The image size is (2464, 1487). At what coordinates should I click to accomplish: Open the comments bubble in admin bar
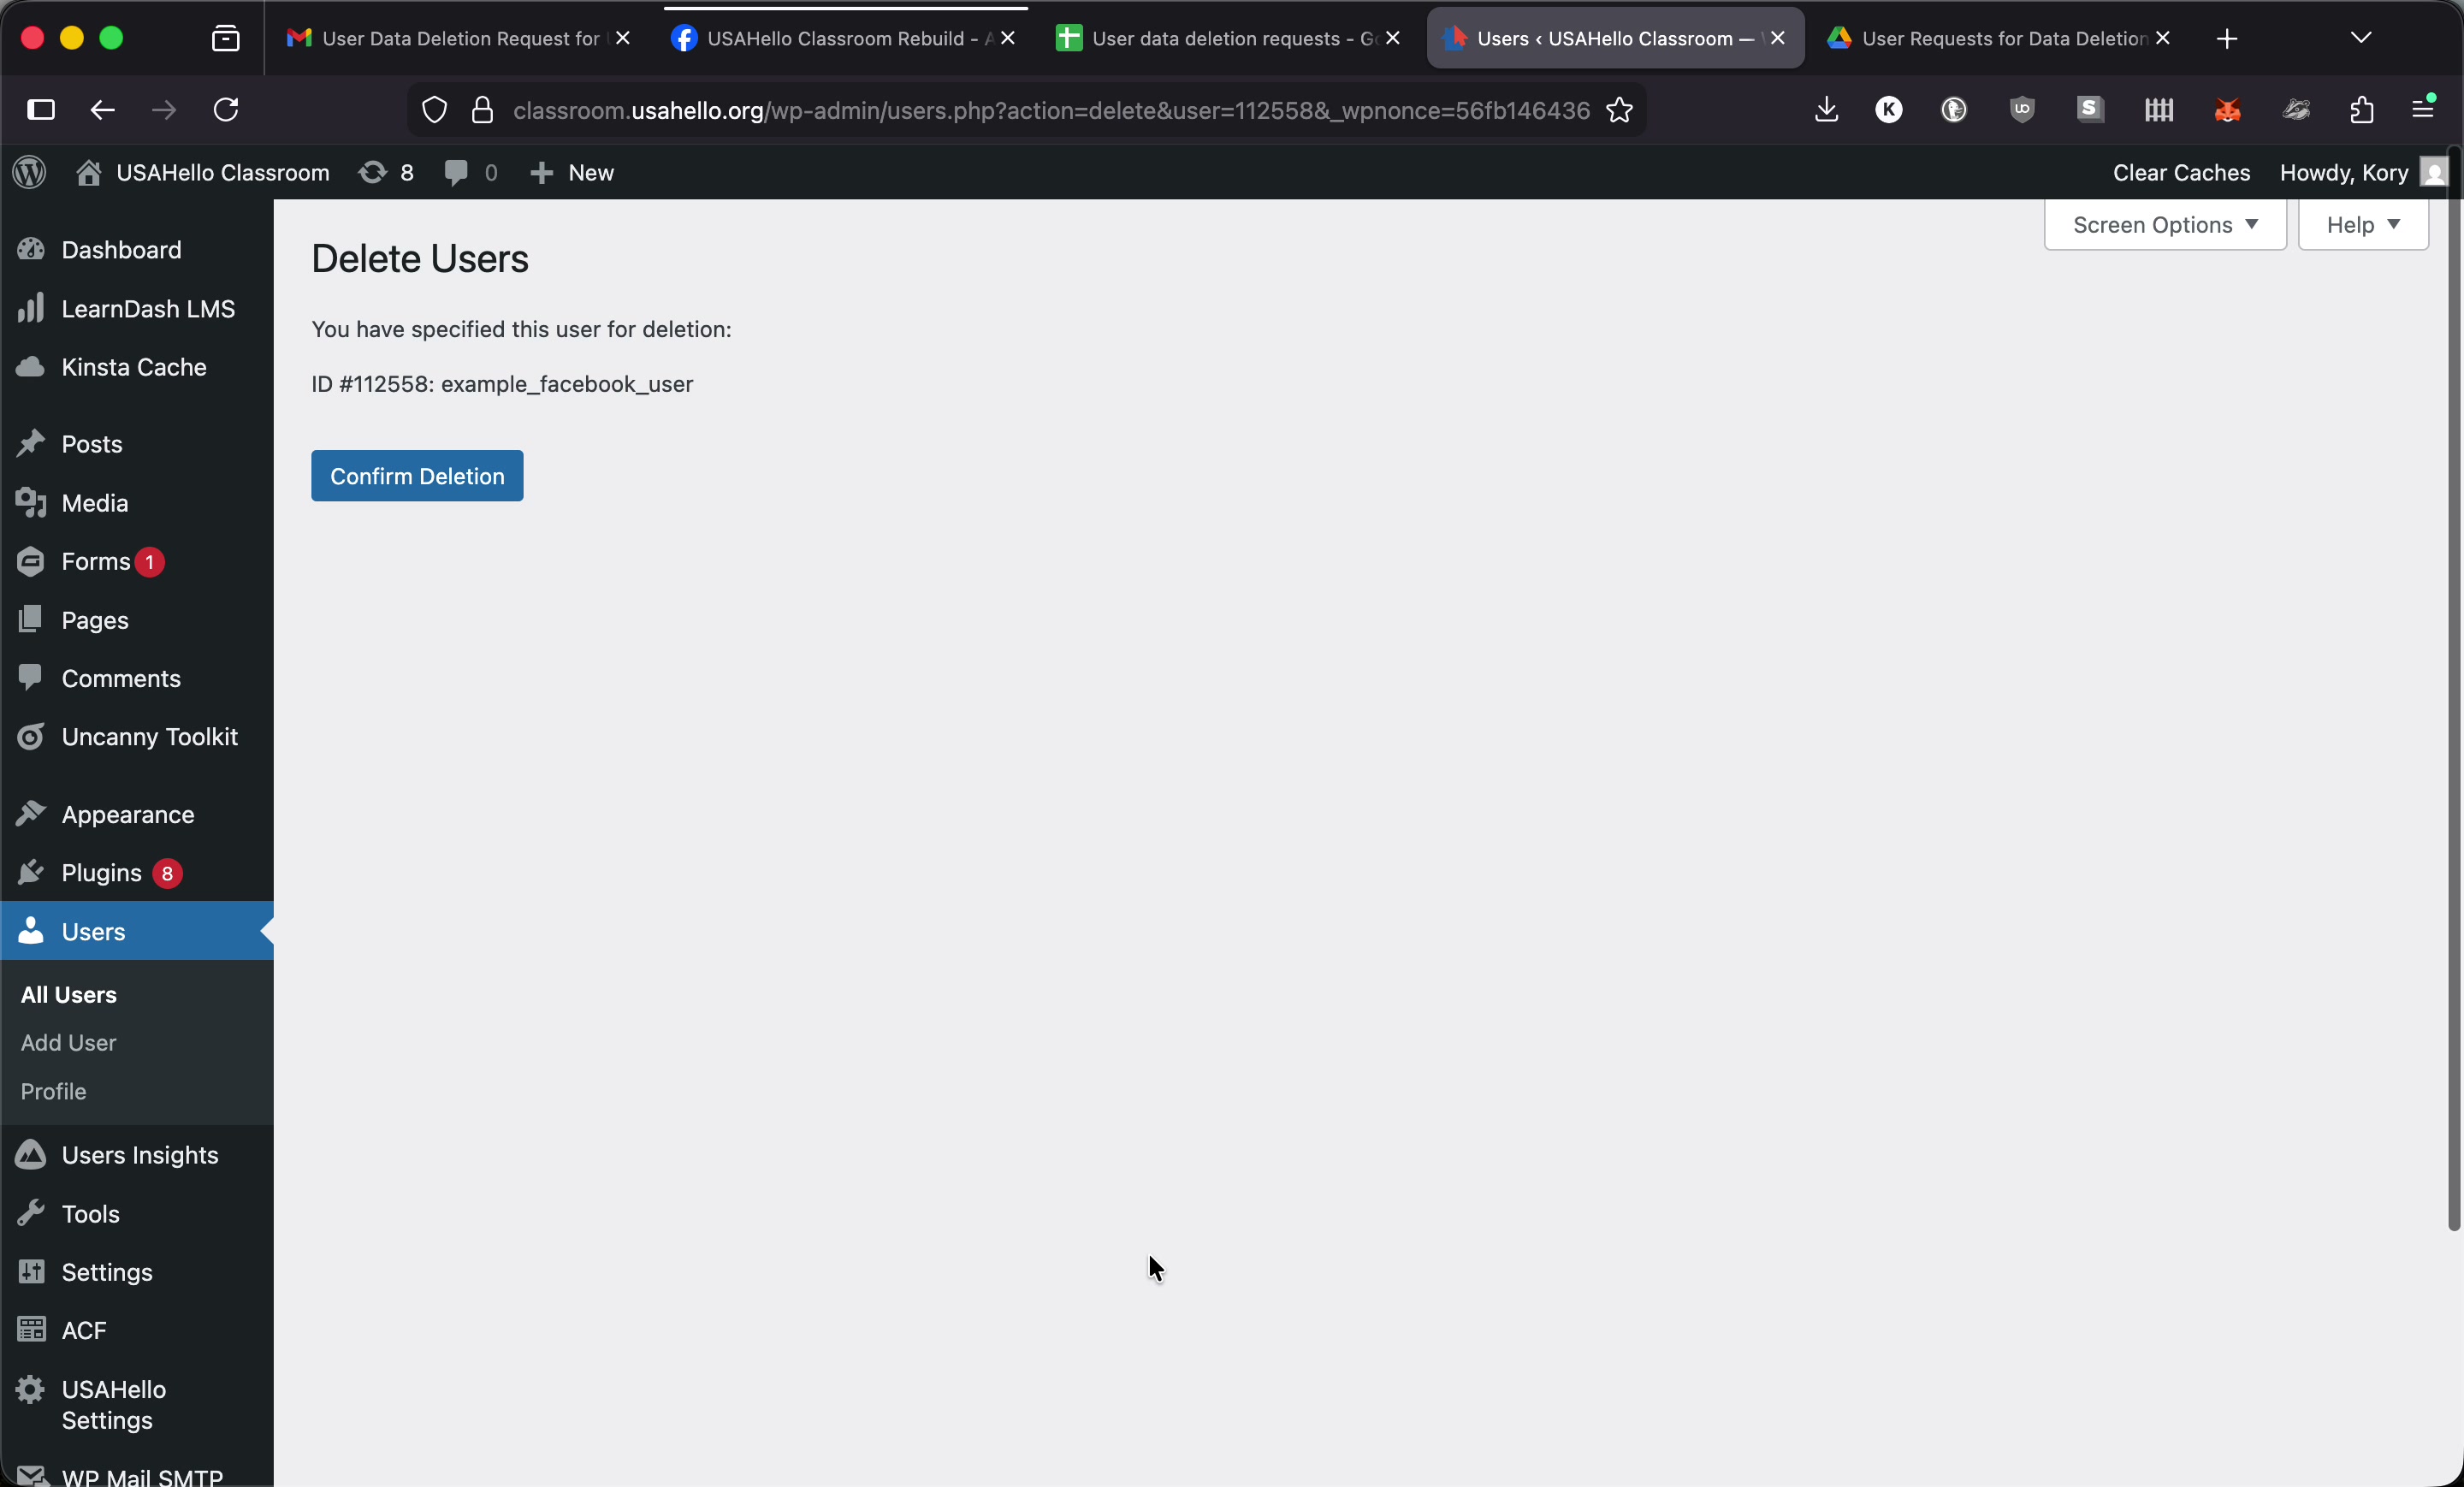pos(470,172)
